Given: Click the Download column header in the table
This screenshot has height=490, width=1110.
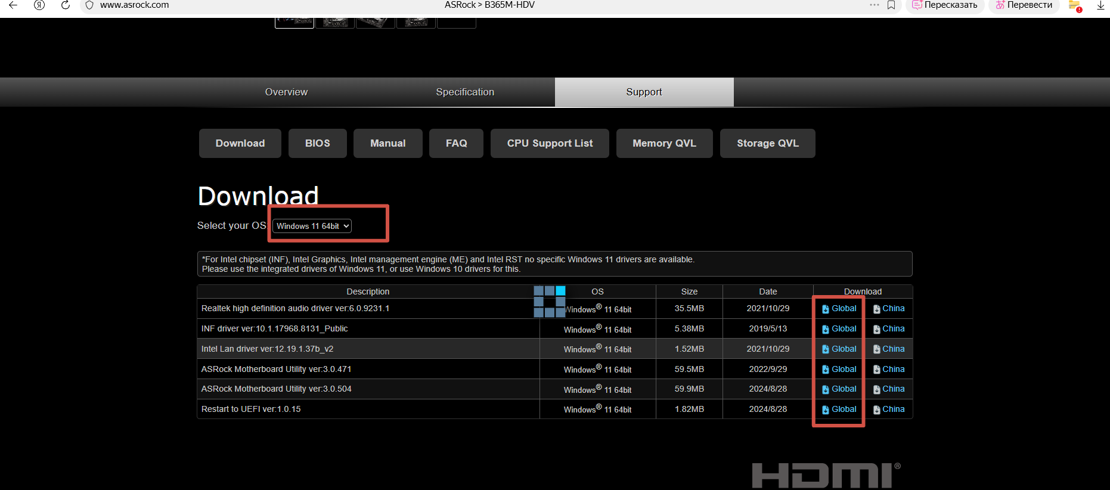Looking at the screenshot, I should pyautogui.click(x=863, y=291).
